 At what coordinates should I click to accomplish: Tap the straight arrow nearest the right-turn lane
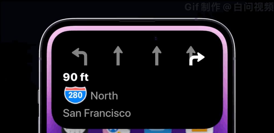(x=157, y=56)
